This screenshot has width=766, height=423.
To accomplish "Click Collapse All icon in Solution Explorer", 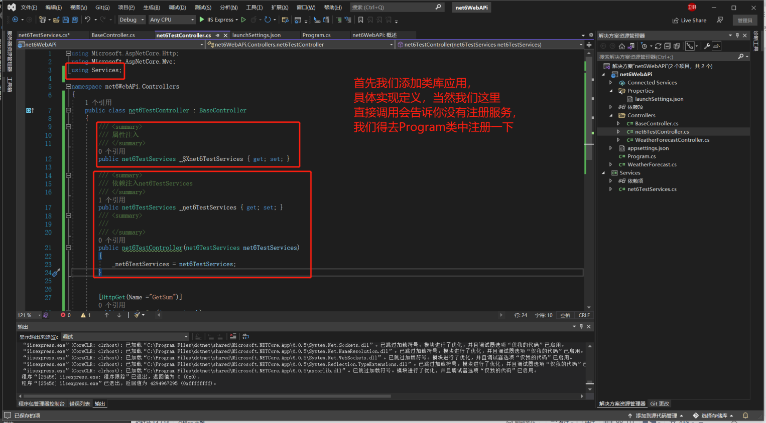I will (x=668, y=46).
